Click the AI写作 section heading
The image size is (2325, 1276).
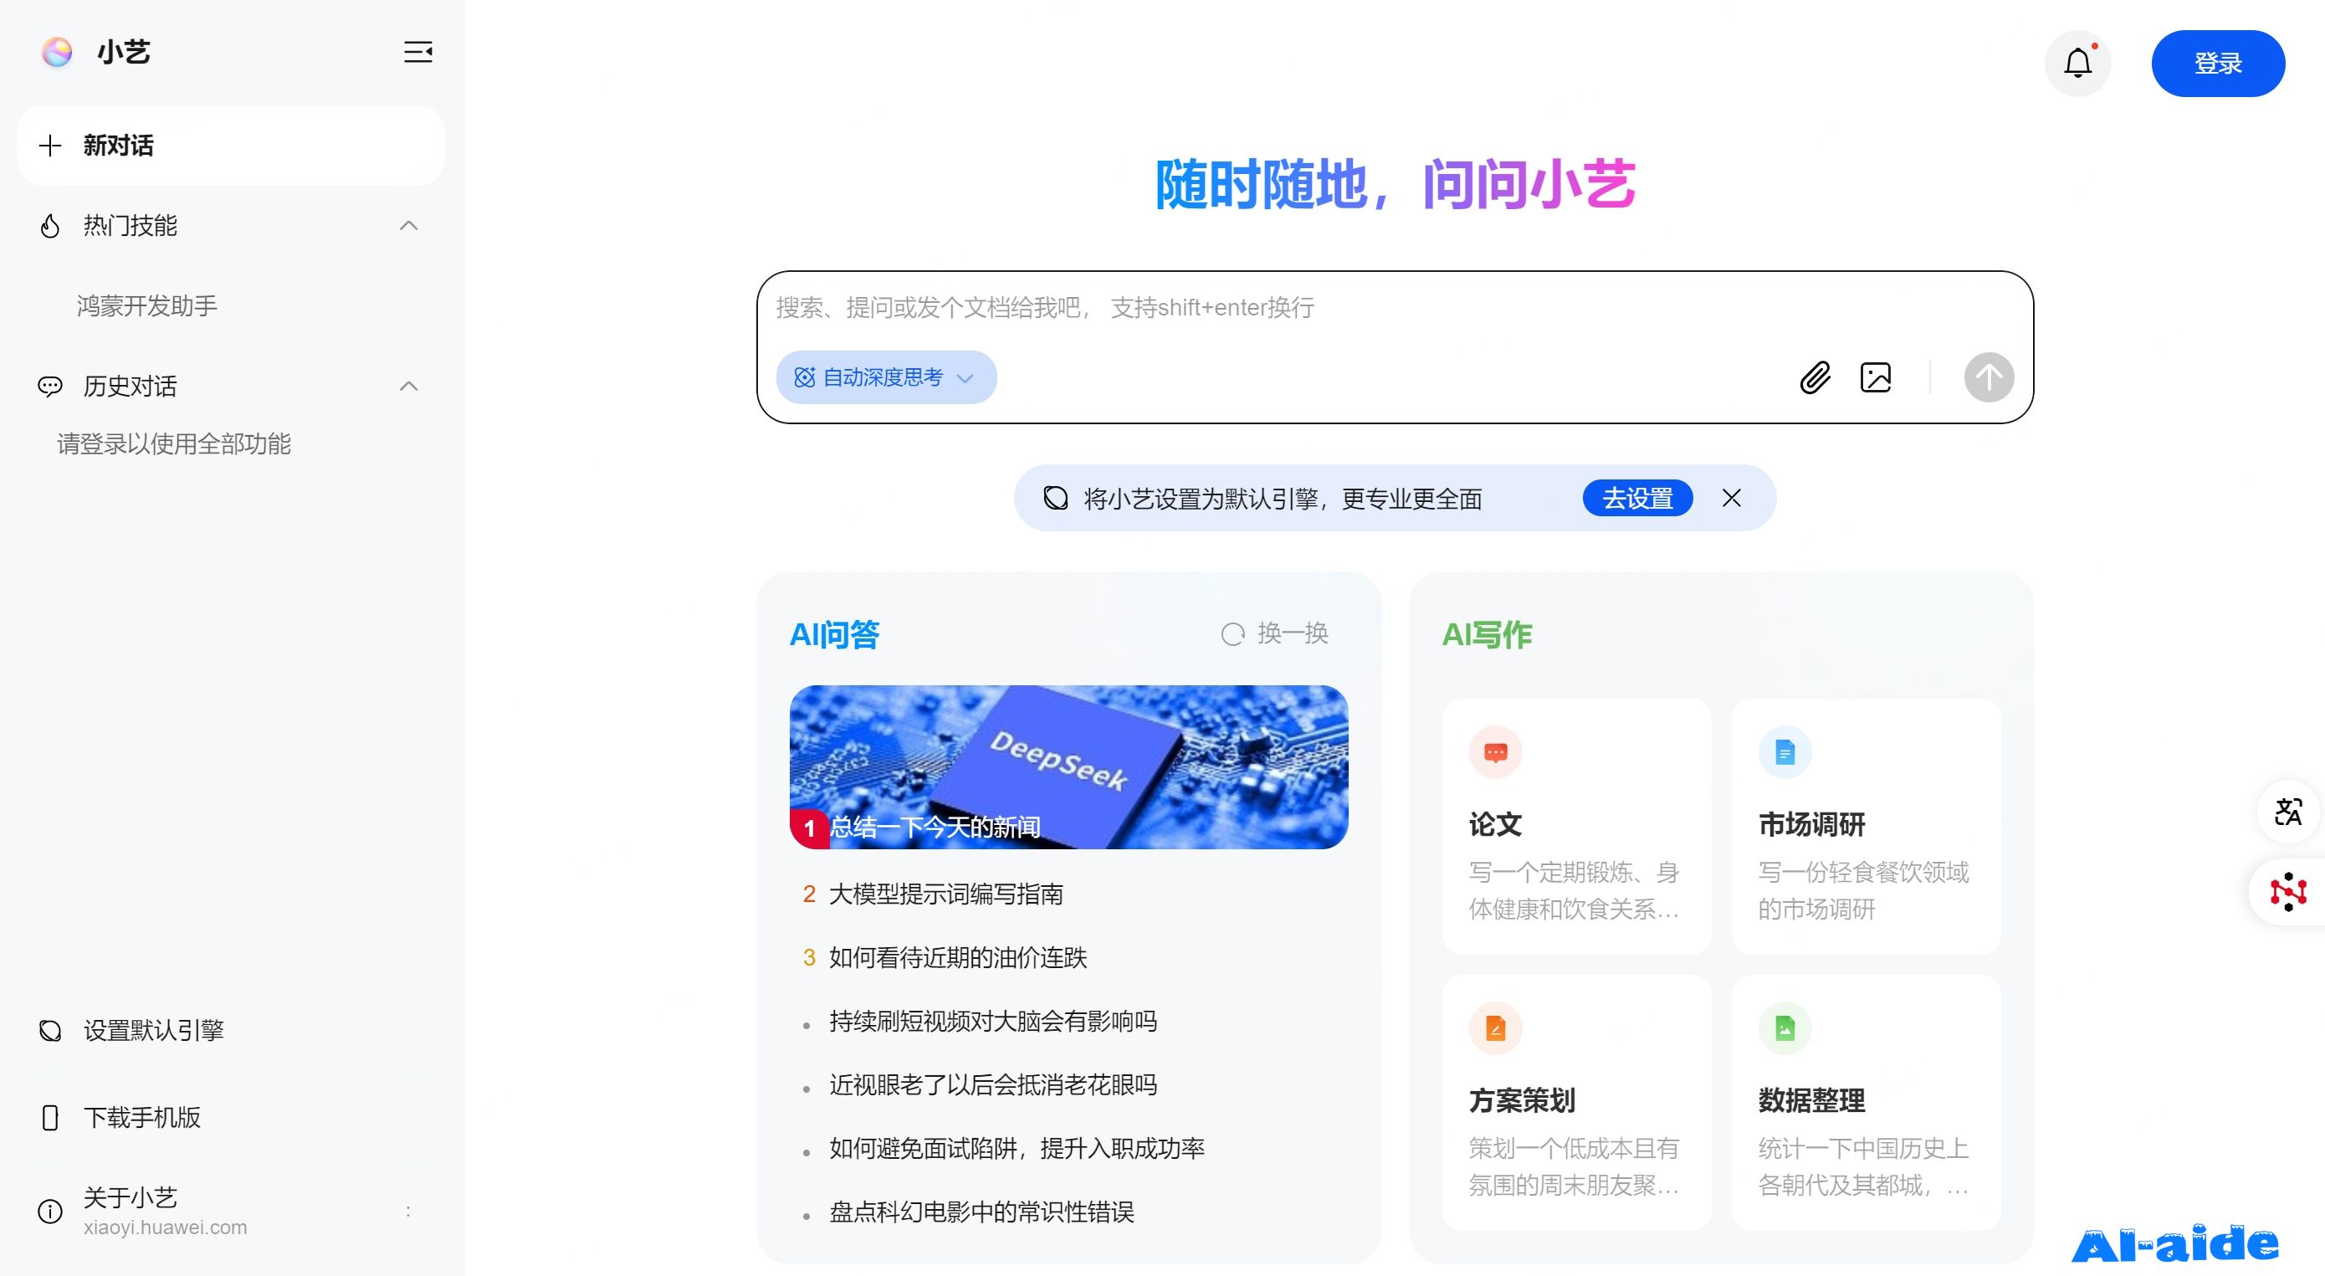[x=1487, y=634]
